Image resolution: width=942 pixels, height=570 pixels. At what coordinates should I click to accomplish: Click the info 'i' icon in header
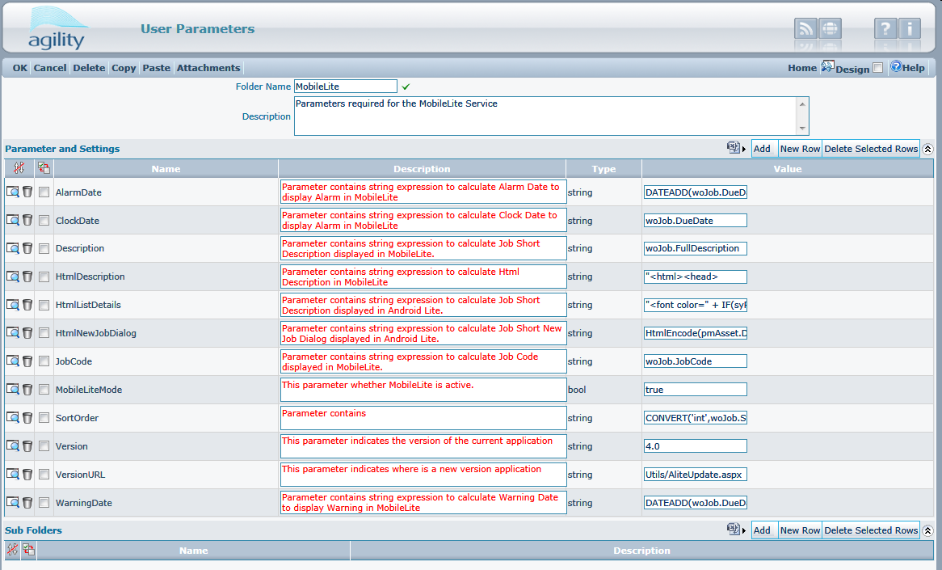coord(910,29)
